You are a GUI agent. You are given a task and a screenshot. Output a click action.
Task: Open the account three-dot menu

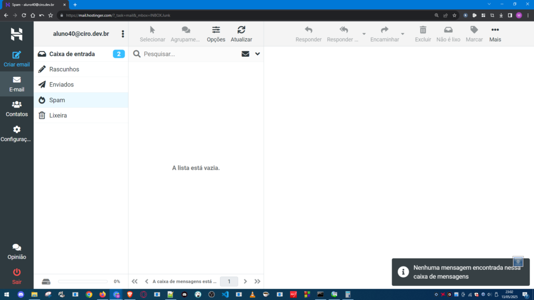click(123, 34)
